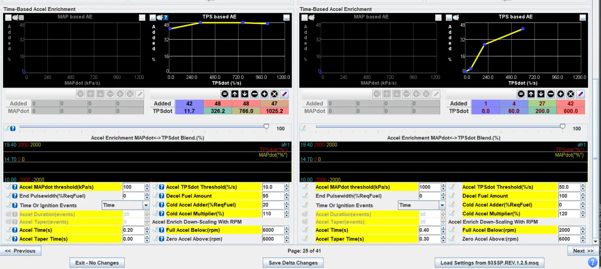Image resolution: width=601 pixels, height=269 pixels.
Task: Open left Time Or Ignition Events dropdown
Action: [146, 205]
